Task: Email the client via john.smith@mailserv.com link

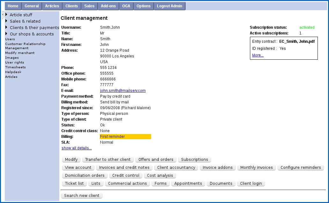Action: [123, 90]
